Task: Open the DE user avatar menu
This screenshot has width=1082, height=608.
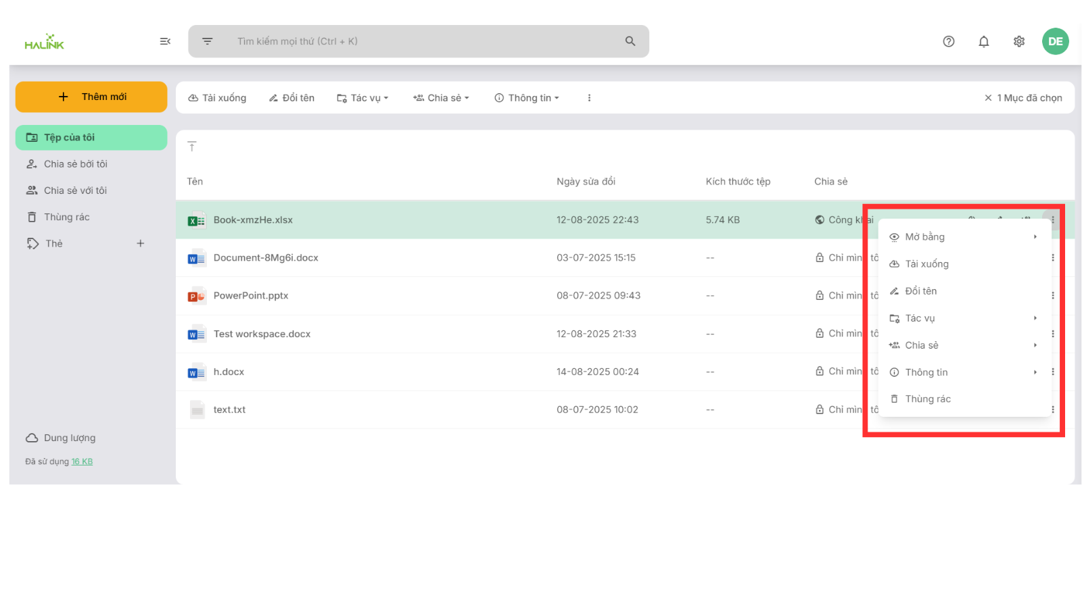Action: click(x=1056, y=41)
